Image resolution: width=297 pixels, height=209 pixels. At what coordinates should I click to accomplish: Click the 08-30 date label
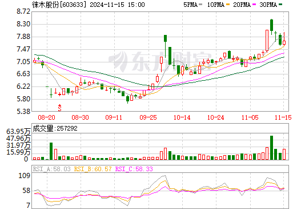(x=80, y=117)
